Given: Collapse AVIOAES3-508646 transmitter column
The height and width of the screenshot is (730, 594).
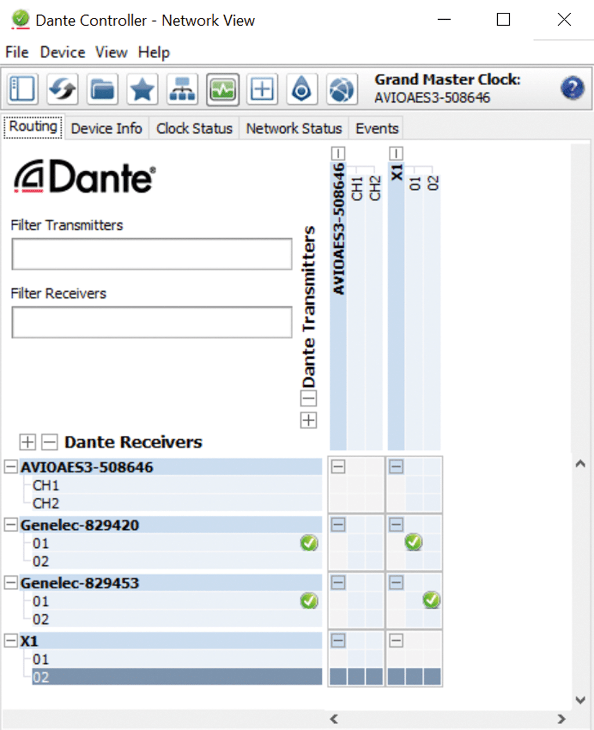Looking at the screenshot, I should 338,153.
